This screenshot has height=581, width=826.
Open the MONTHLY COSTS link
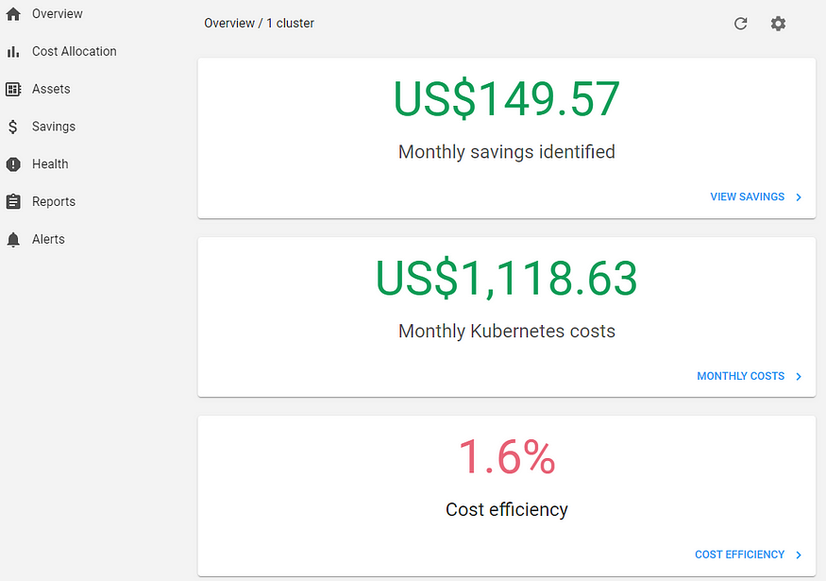(741, 376)
